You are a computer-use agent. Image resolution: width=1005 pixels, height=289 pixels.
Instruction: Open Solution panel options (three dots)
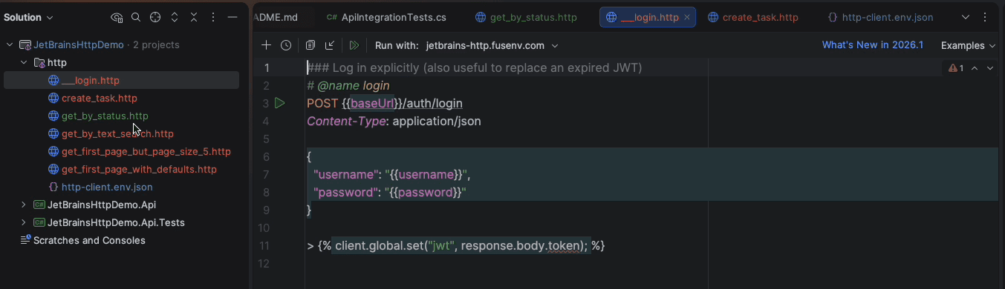(213, 17)
